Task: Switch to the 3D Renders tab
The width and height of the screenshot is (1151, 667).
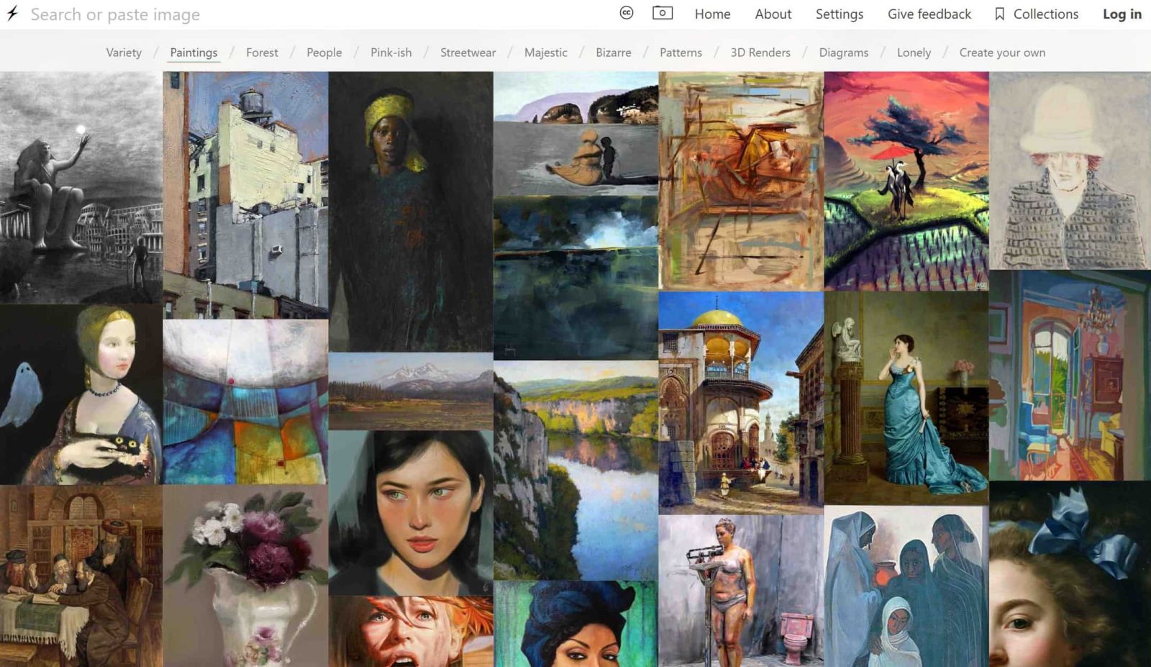Action: [760, 53]
